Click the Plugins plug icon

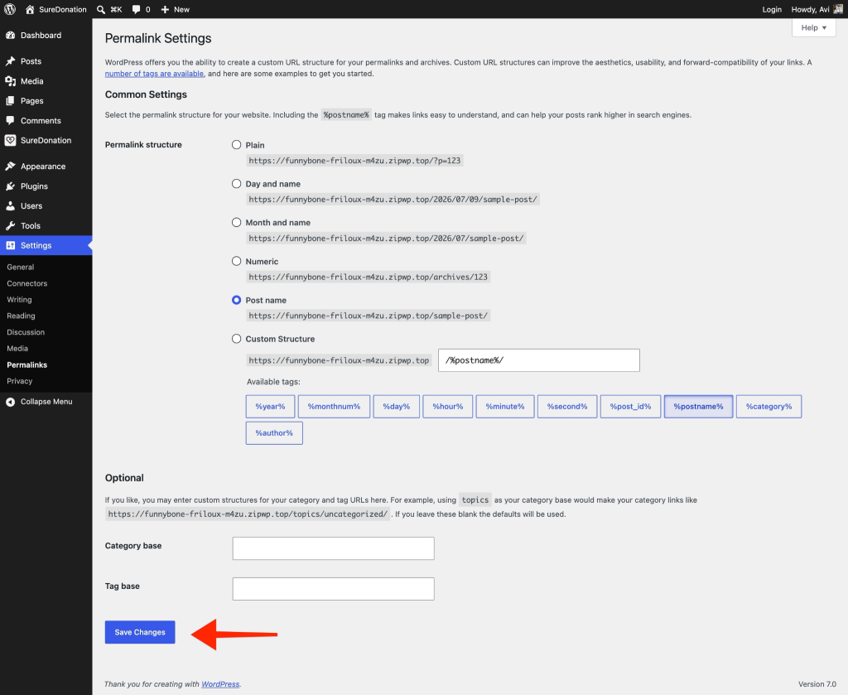(x=10, y=186)
